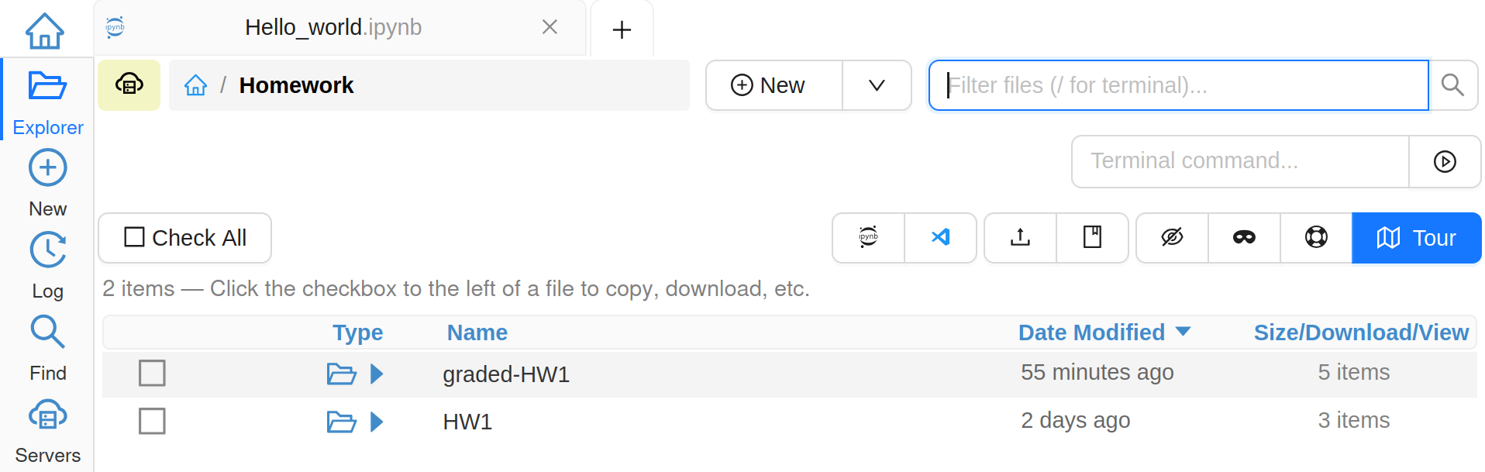Run the terminal command play button
This screenshot has height=472, width=1485.
click(1445, 162)
